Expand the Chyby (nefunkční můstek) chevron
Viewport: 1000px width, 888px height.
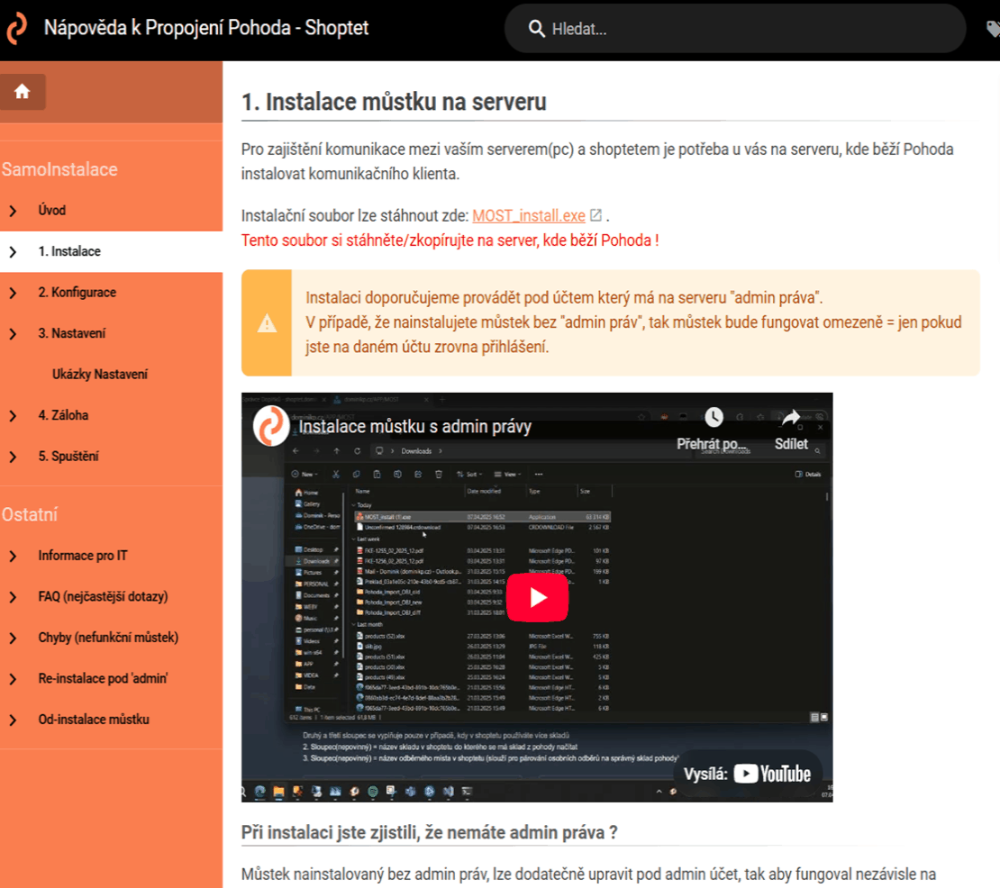(13, 639)
